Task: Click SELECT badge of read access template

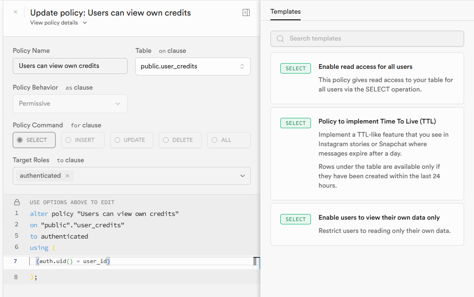Action: 296,68
